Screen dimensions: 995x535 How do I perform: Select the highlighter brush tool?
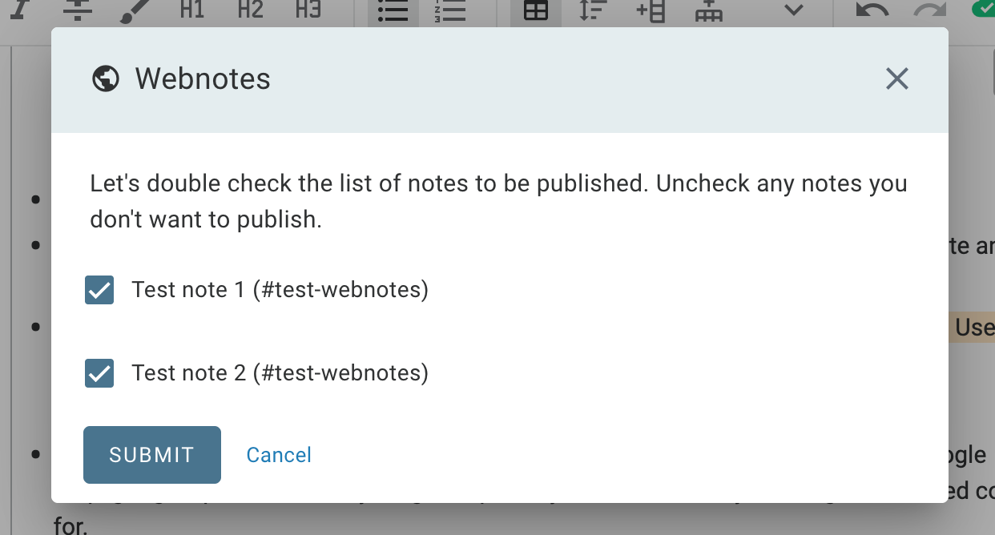pos(136,10)
